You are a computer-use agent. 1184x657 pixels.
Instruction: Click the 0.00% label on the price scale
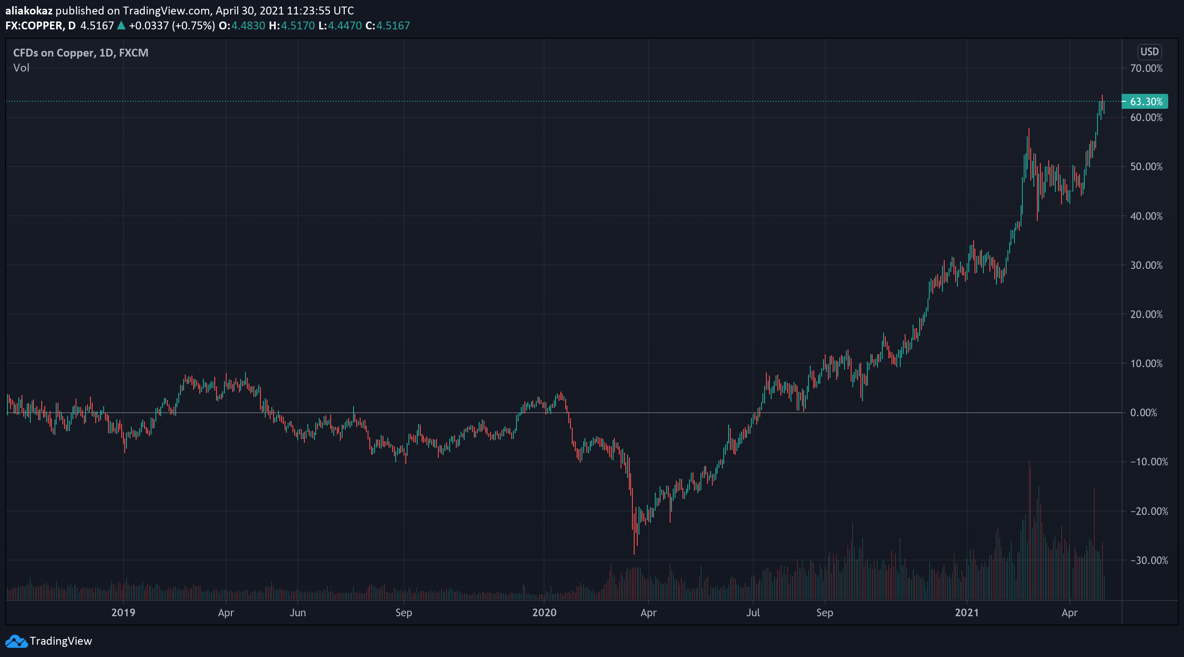point(1144,413)
